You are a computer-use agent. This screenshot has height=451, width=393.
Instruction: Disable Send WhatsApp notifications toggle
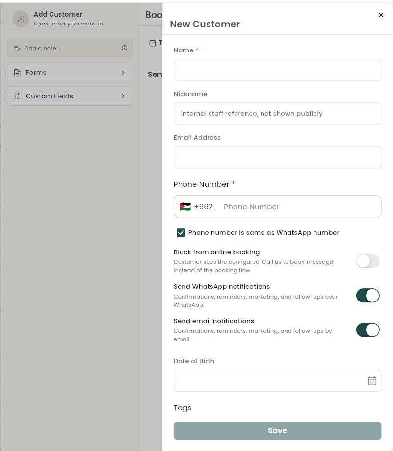point(367,296)
